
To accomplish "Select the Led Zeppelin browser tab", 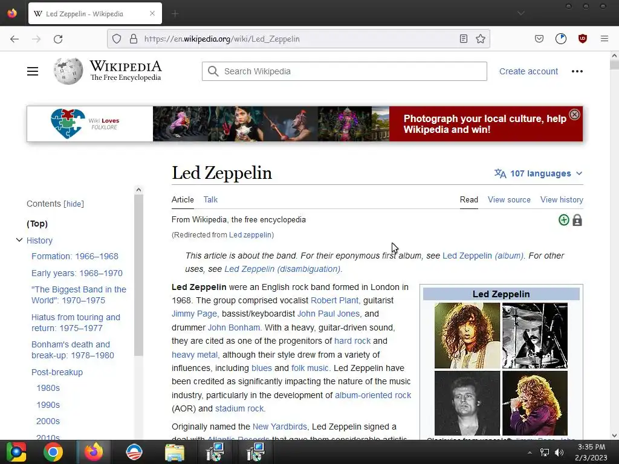I will click(x=95, y=13).
